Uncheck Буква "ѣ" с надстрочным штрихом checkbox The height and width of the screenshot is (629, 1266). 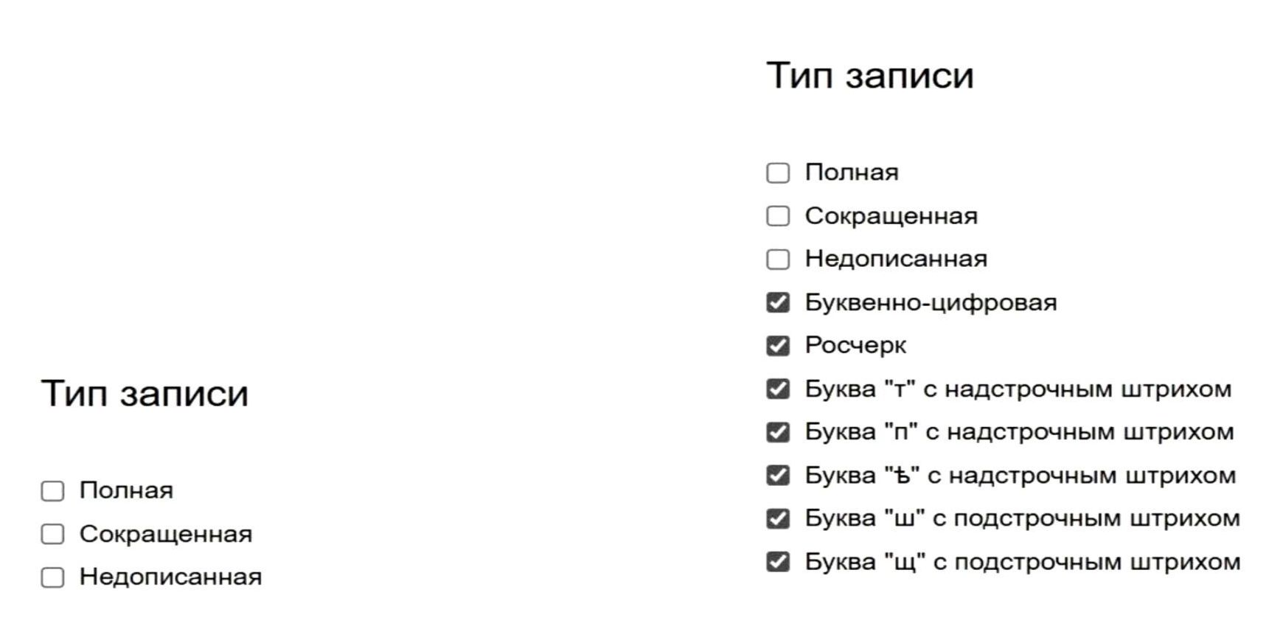[x=778, y=476]
